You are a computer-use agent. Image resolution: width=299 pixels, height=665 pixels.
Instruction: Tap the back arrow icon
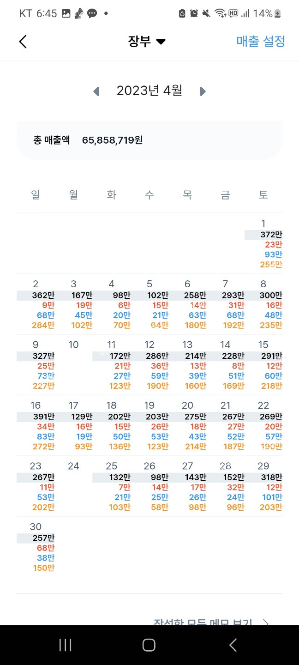(23, 42)
